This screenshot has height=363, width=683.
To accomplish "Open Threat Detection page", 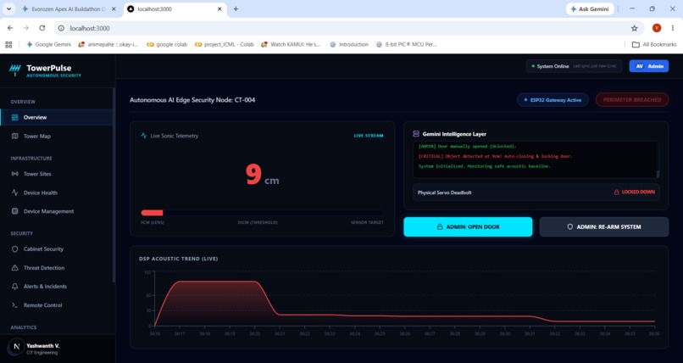I will (57, 267).
